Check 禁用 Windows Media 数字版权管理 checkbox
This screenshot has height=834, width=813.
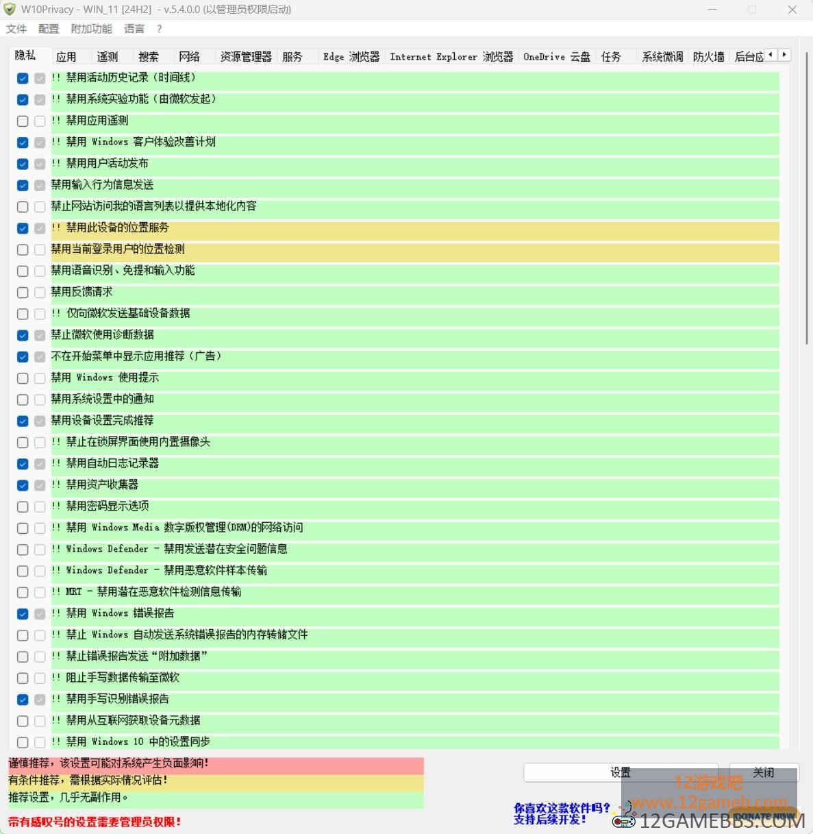23,528
